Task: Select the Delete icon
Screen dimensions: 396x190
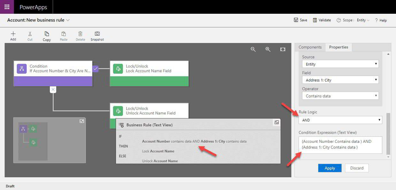Action: [80, 35]
